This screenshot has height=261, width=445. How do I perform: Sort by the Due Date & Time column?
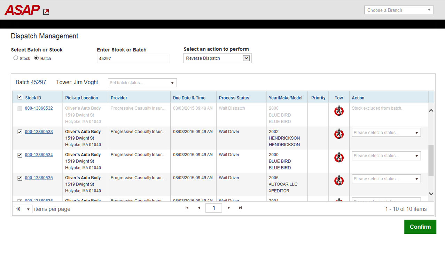point(189,98)
